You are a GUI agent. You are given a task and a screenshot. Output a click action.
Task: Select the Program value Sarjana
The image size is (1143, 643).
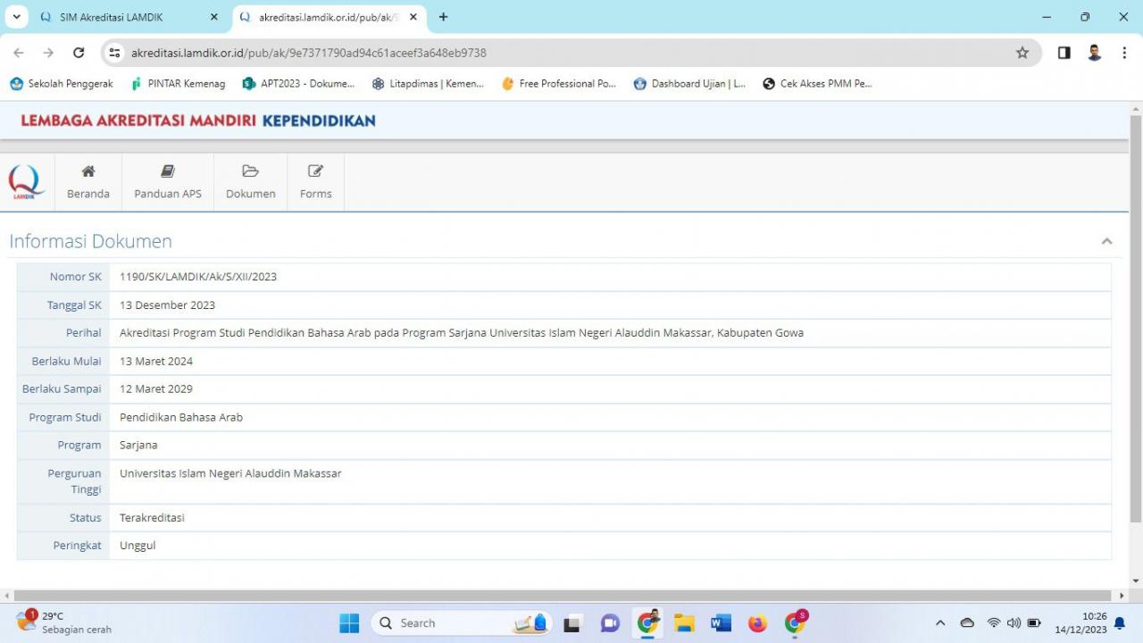tap(138, 445)
